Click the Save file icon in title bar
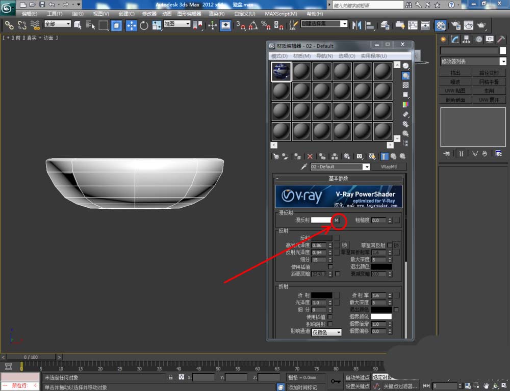 [42, 5]
